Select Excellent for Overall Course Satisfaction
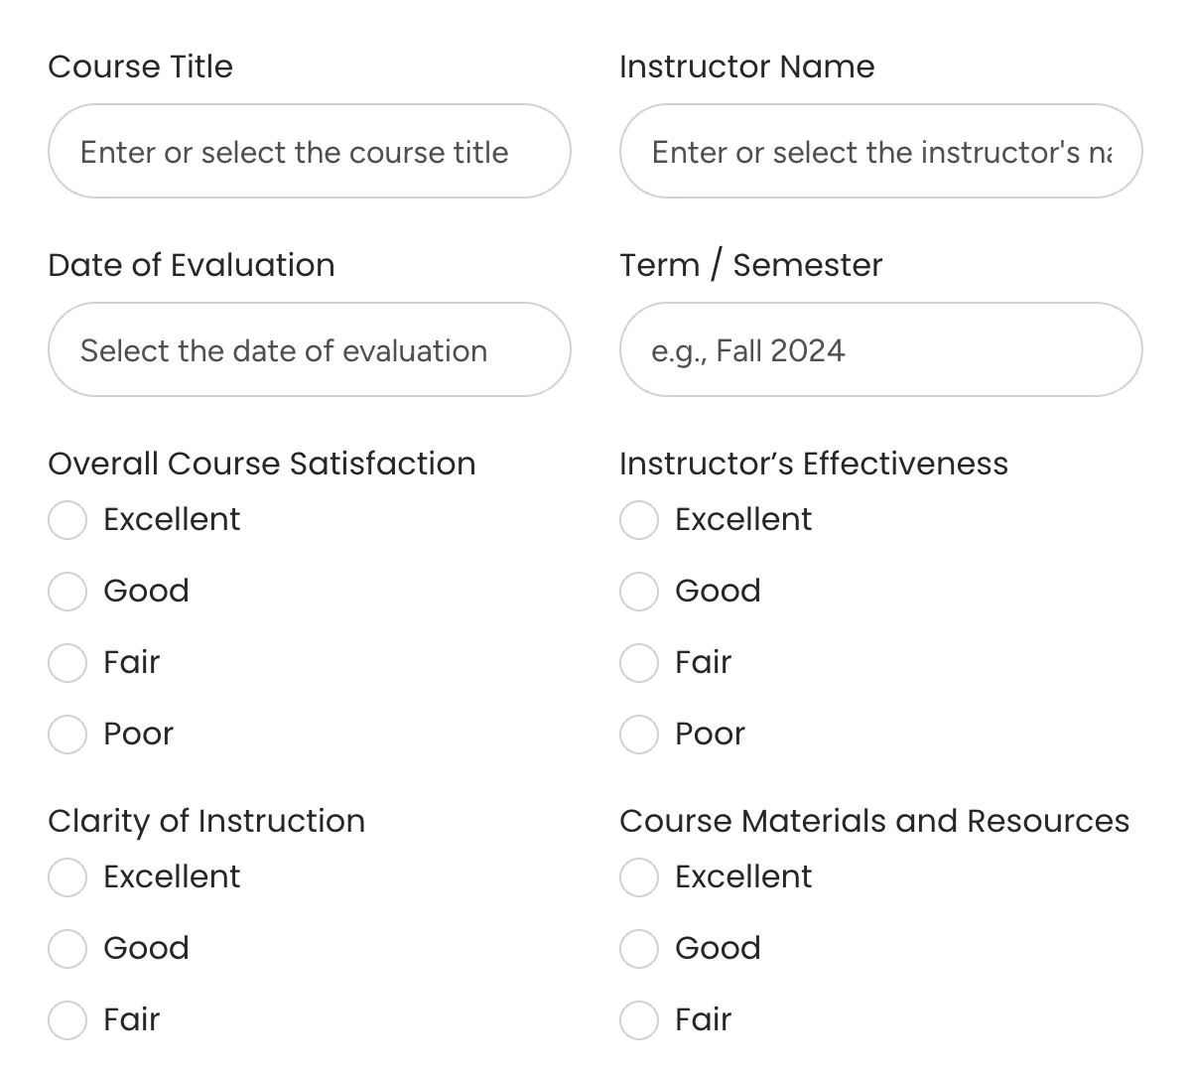 [66, 519]
